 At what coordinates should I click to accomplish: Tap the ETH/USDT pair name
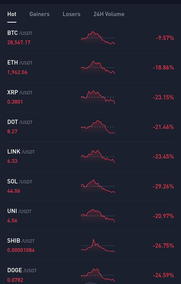pyautogui.click(x=20, y=63)
